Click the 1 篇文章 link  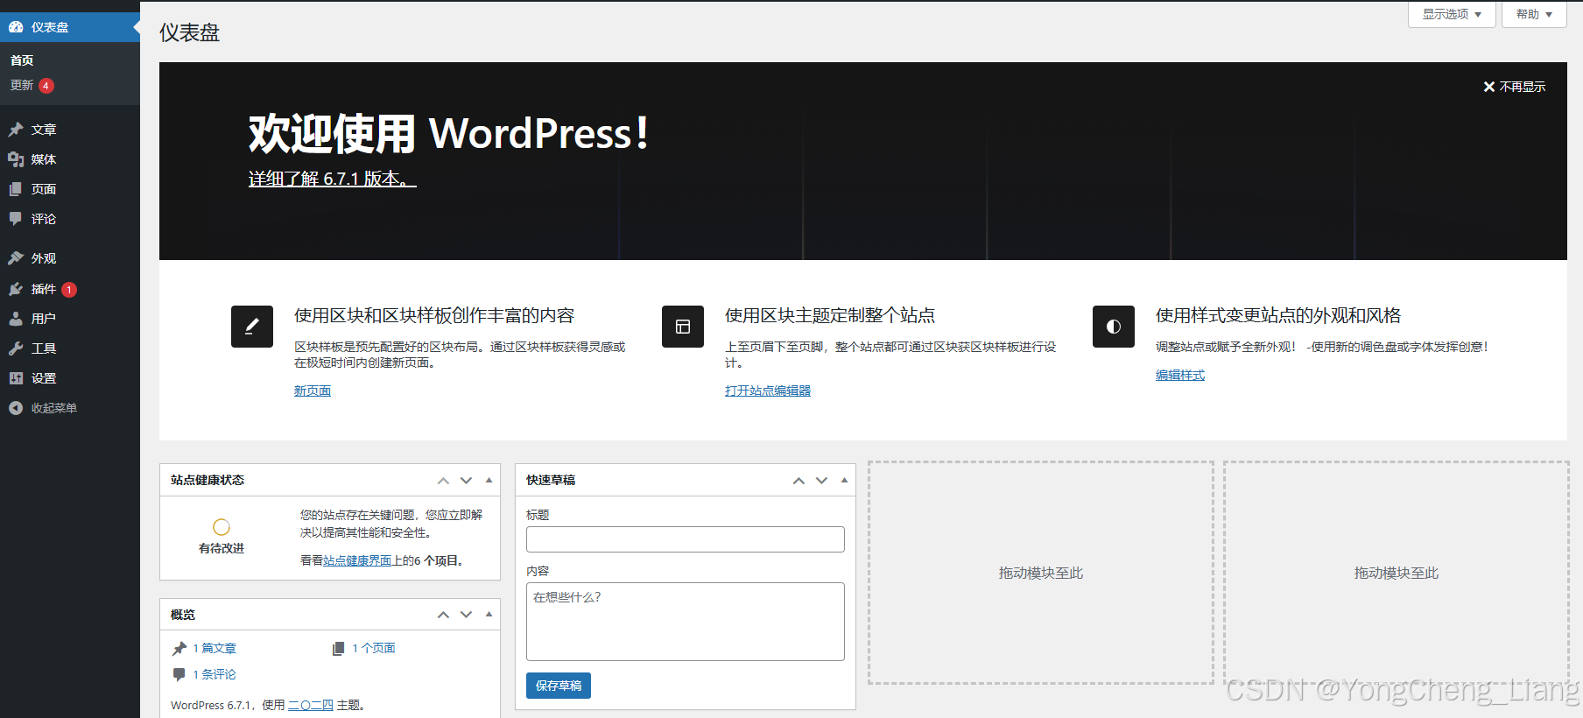click(x=215, y=649)
